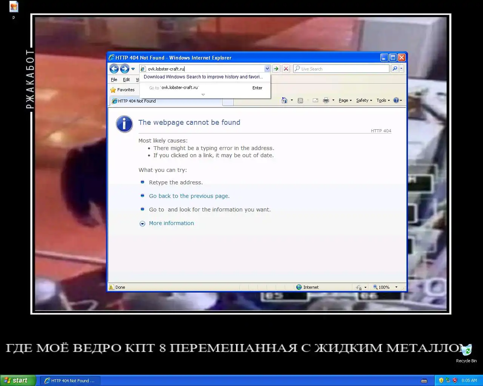Image resolution: width=483 pixels, height=386 pixels.
Task: Click the Help question mark icon
Action: point(396,100)
